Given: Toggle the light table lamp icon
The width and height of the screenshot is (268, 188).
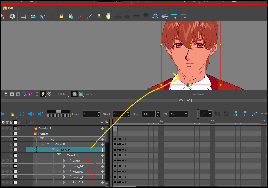Looking at the screenshot, I should (99, 16).
